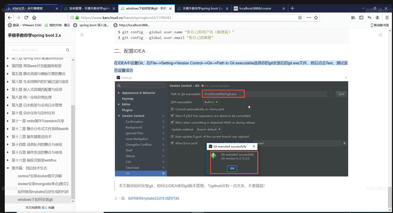Viewport: 393px width, 213px height.
Task: Open the http://localhost:888 bookmark
Action: click(132, 25)
